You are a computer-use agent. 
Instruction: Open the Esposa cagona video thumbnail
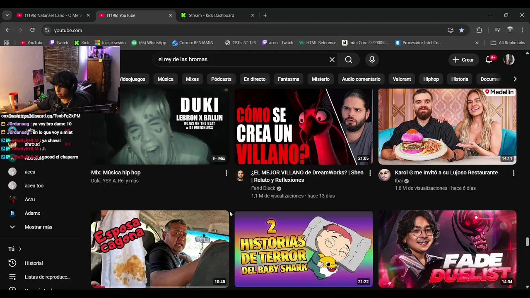click(x=160, y=249)
